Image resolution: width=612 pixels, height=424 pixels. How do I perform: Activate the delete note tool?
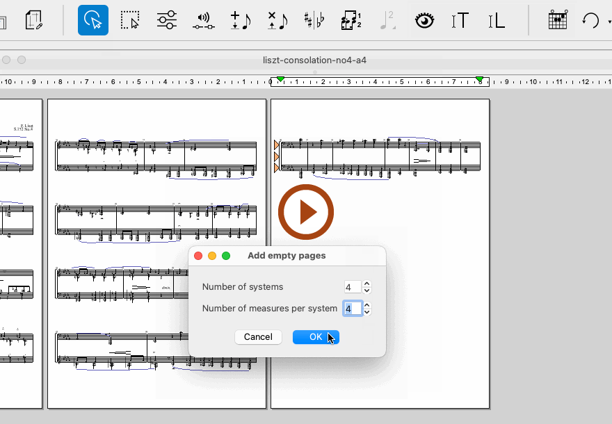pos(277,20)
